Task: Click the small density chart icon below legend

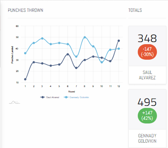Action: (14, 102)
